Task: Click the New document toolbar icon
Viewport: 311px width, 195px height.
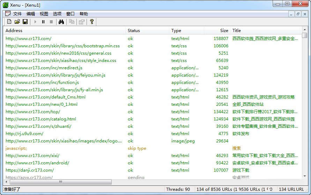Action: [x=9, y=22]
